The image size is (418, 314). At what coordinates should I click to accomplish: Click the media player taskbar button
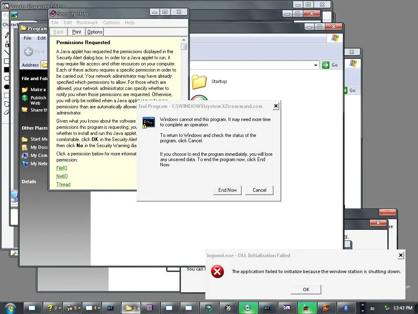[x=248, y=308]
